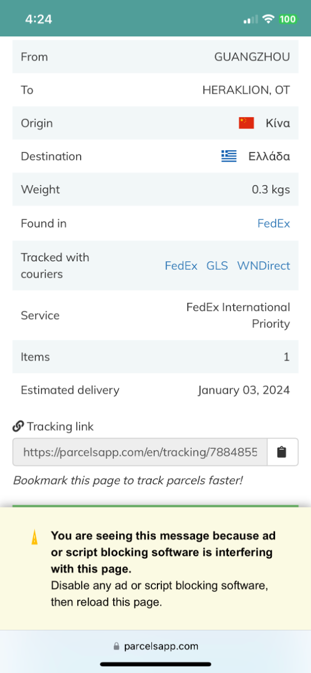Tap the FedEx International Priority service text
The image size is (311, 673).
[238, 315]
